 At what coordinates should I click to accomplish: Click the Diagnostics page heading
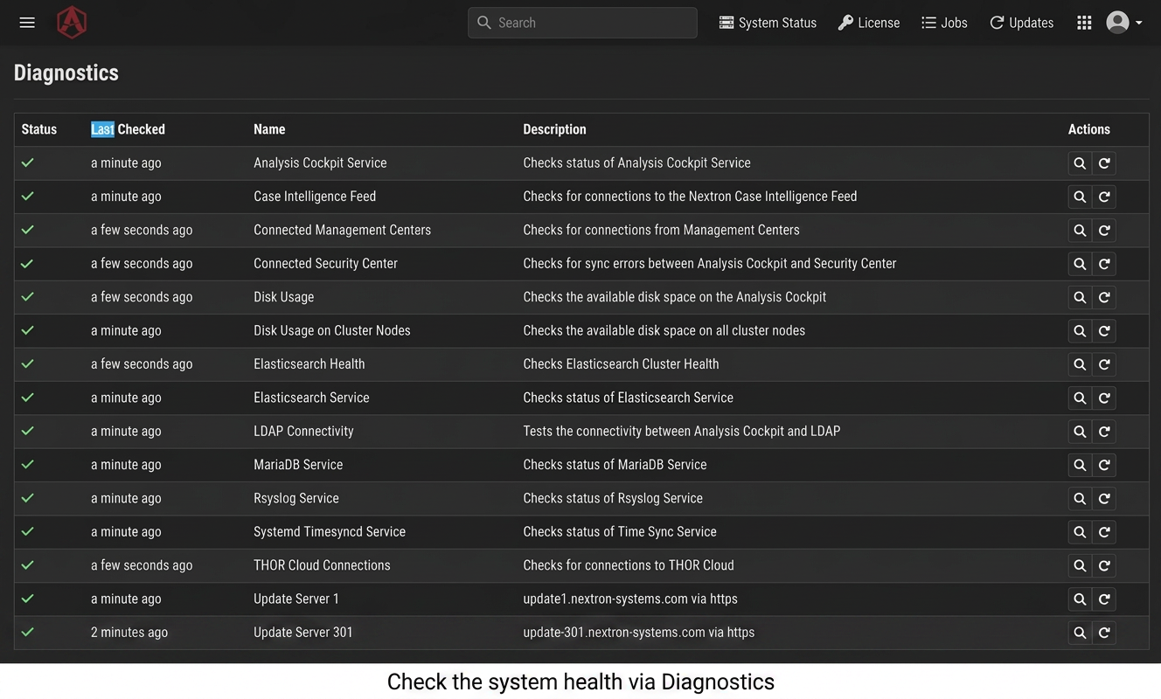[66, 73]
